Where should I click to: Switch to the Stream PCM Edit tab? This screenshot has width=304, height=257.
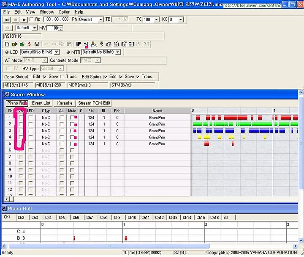tap(94, 103)
